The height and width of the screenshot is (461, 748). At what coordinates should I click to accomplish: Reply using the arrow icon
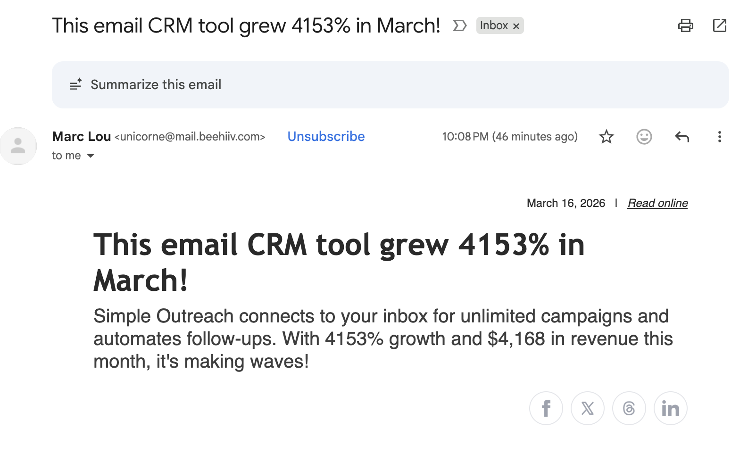(682, 137)
